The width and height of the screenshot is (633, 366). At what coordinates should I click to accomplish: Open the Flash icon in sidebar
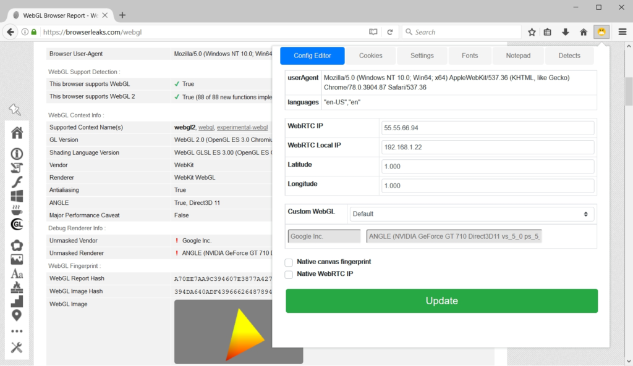(17, 182)
